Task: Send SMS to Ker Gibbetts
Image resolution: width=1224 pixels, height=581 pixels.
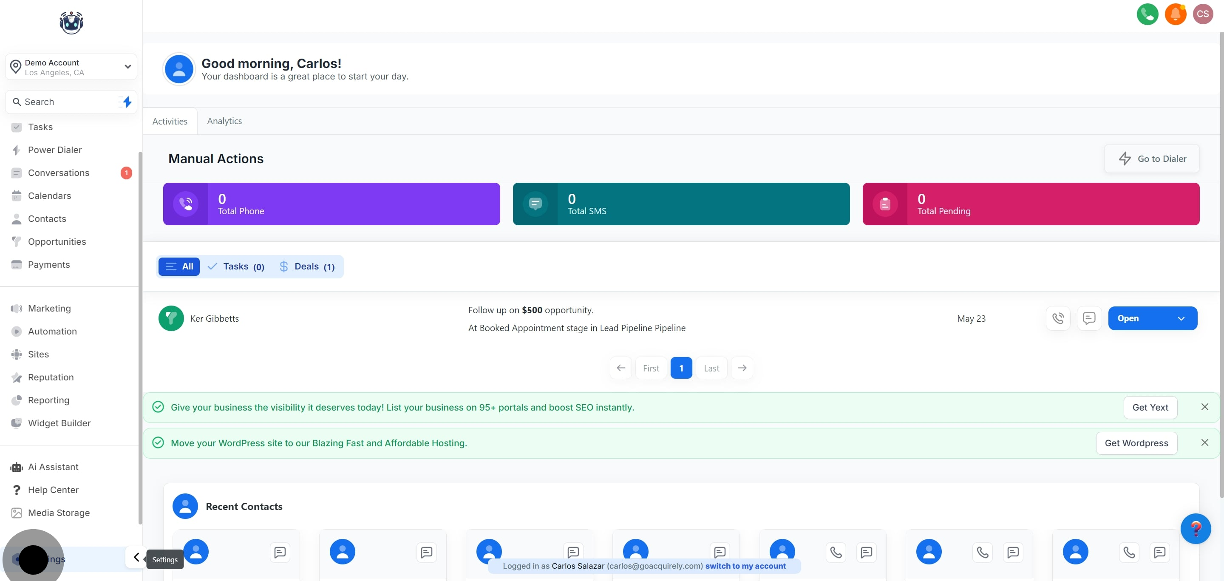Action: pyautogui.click(x=1088, y=318)
